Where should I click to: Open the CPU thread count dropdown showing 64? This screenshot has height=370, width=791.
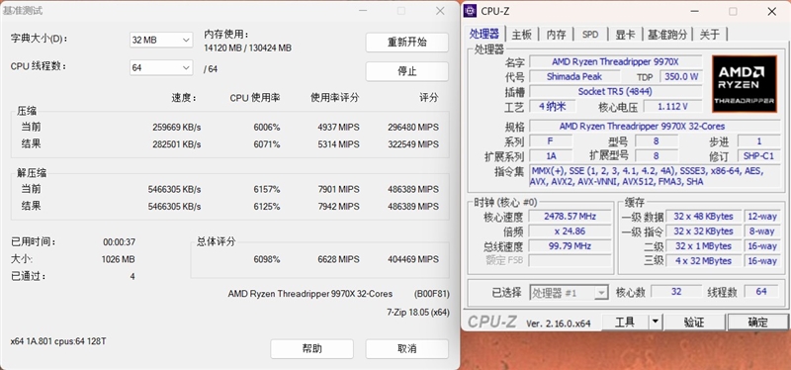[161, 67]
